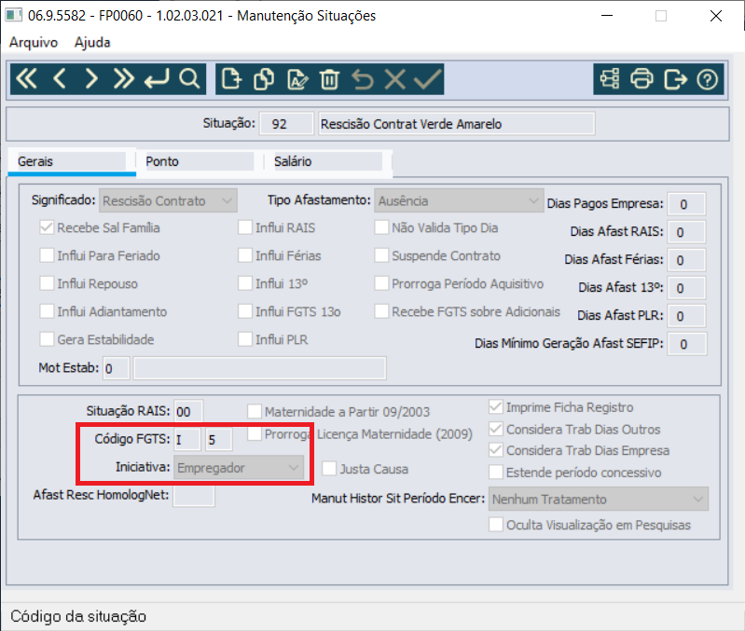Click Afast Resc HomologNet field
The image size is (745, 631).
(193, 495)
